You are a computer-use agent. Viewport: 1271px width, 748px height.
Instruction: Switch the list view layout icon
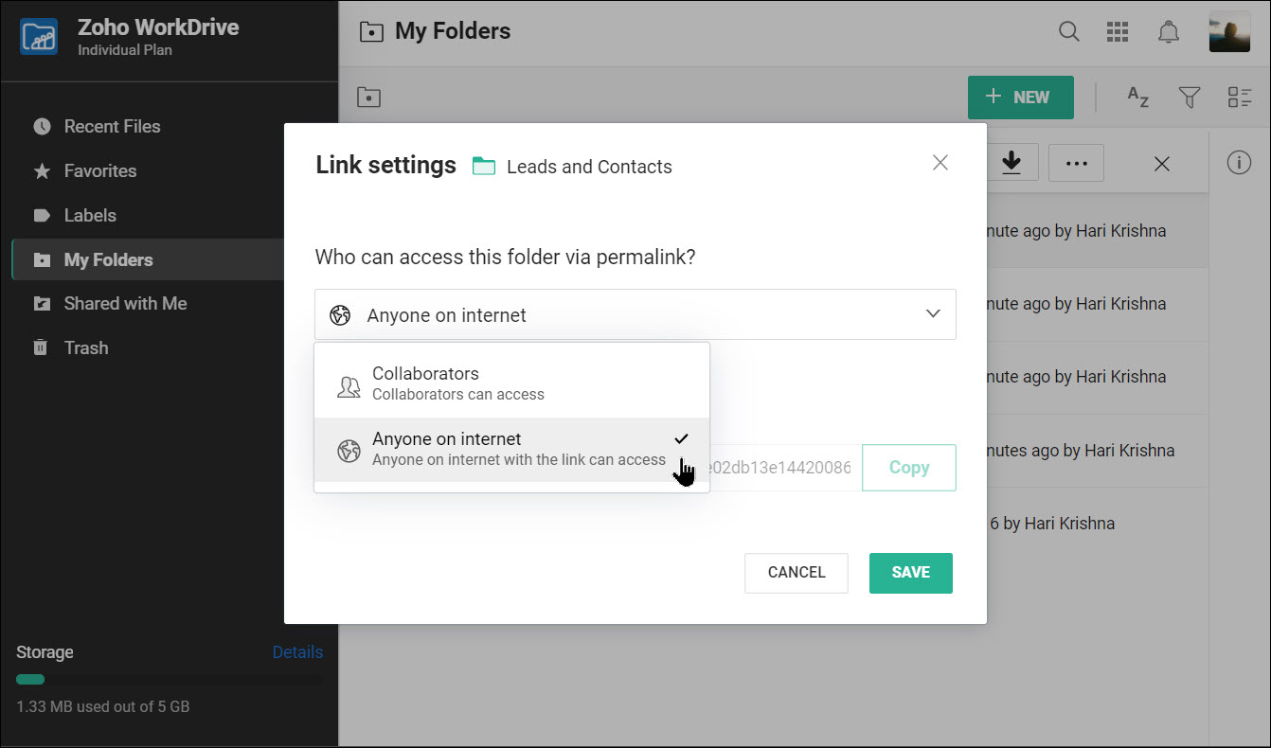pos(1240,97)
